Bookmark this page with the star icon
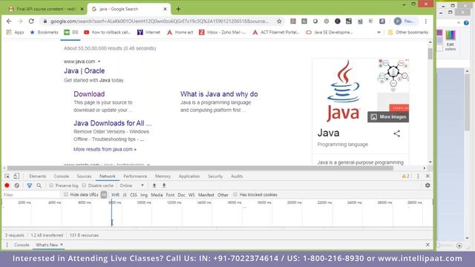475x267 pixels. point(279,22)
